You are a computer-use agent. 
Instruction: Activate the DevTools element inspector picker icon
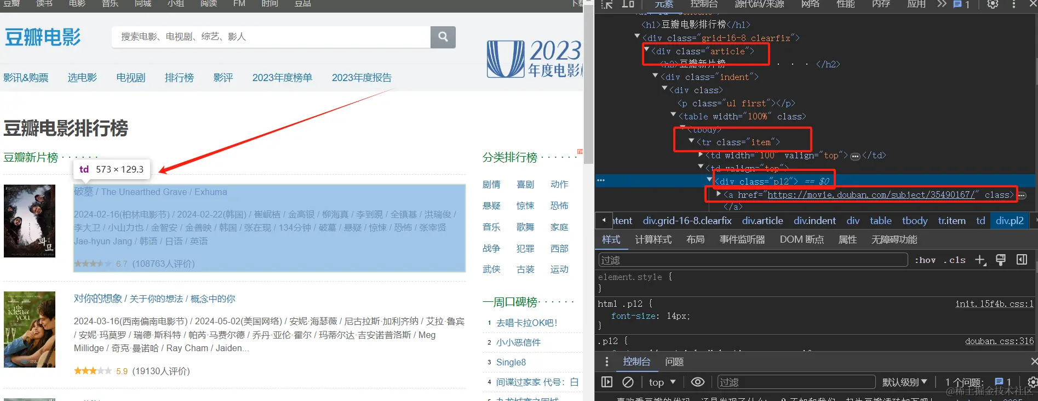point(606,4)
